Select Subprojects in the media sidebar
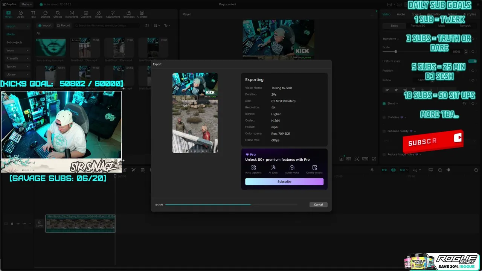The image size is (482, 271). pyautogui.click(x=14, y=42)
